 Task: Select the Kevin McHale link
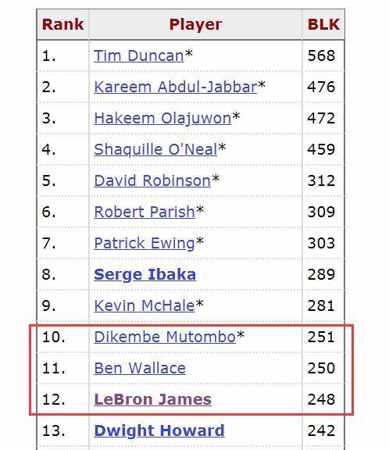point(145,306)
